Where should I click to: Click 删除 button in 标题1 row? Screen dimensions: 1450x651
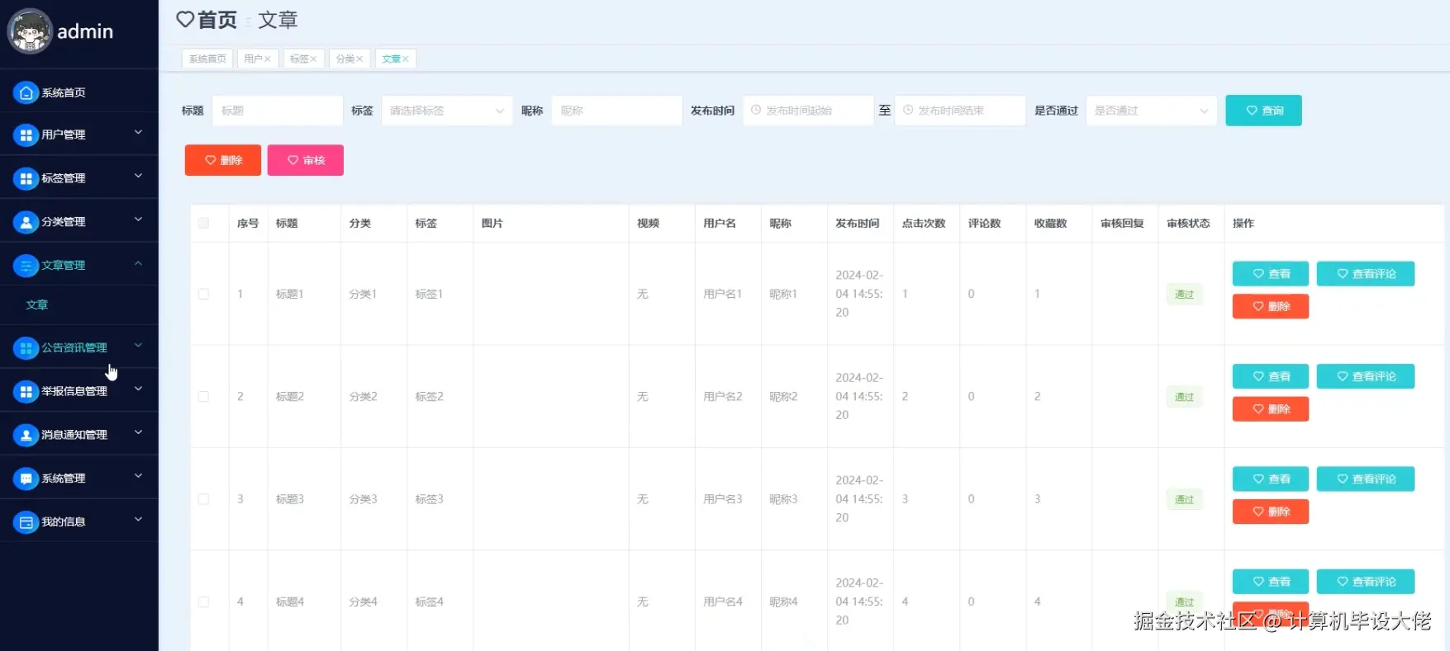(1271, 306)
